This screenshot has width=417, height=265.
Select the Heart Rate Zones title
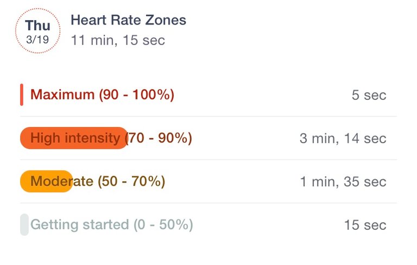[128, 21]
